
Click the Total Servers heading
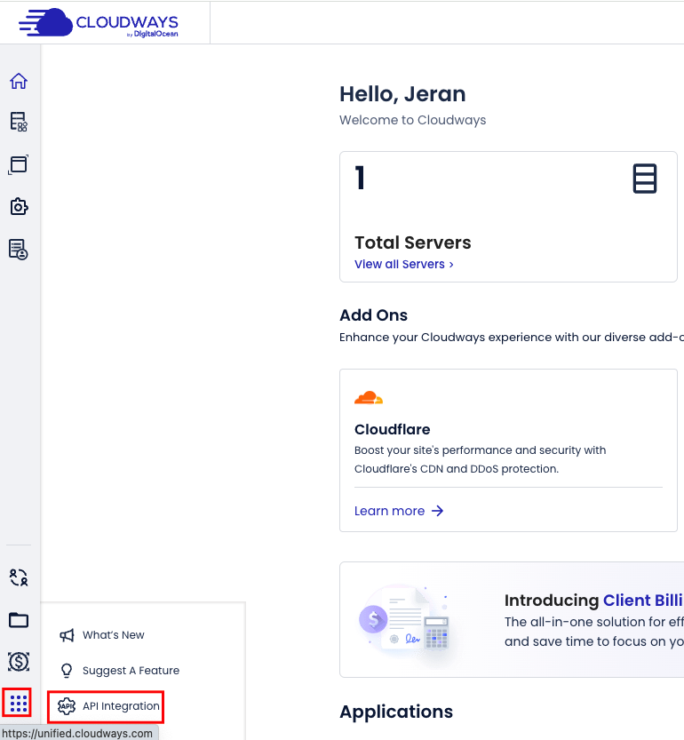pos(412,243)
